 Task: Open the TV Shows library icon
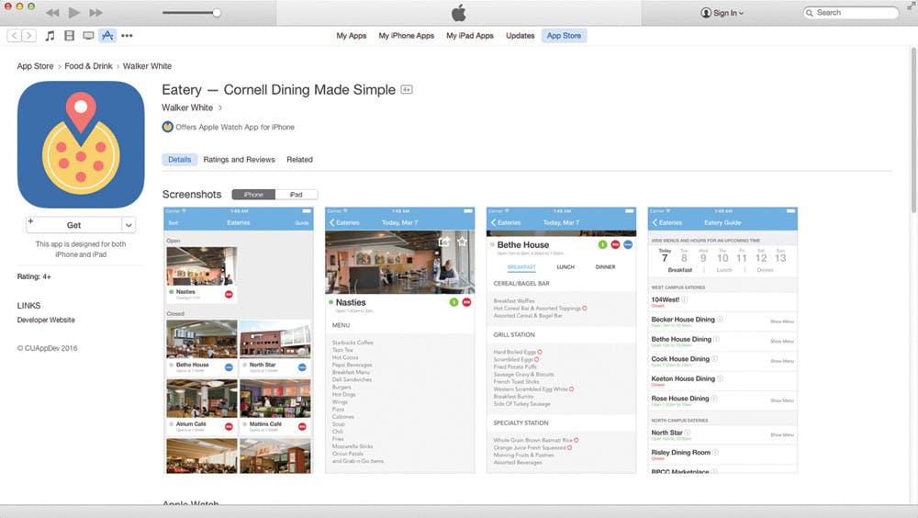(x=88, y=36)
